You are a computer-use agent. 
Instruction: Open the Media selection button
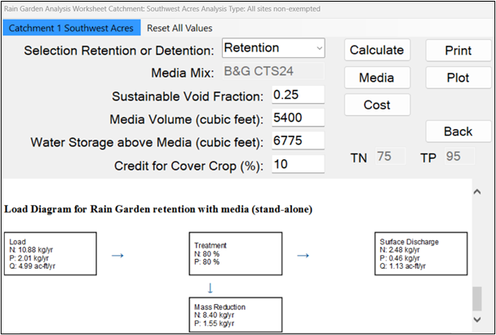pos(376,78)
